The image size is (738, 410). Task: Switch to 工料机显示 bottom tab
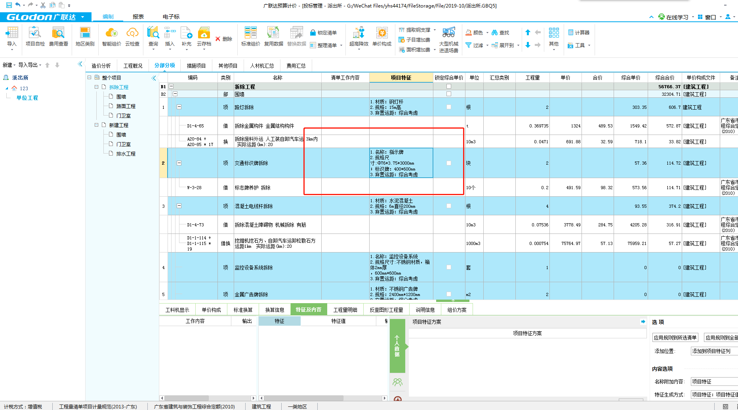177,310
